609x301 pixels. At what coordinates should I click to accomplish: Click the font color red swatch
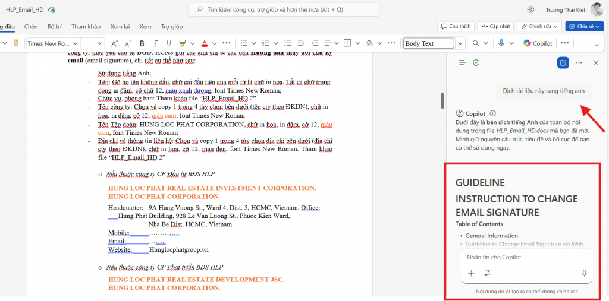[204, 43]
